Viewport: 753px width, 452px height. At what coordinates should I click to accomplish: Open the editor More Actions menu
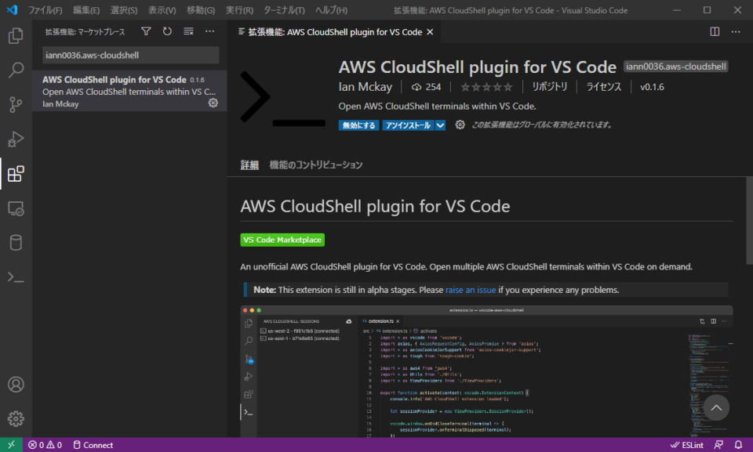tap(734, 31)
